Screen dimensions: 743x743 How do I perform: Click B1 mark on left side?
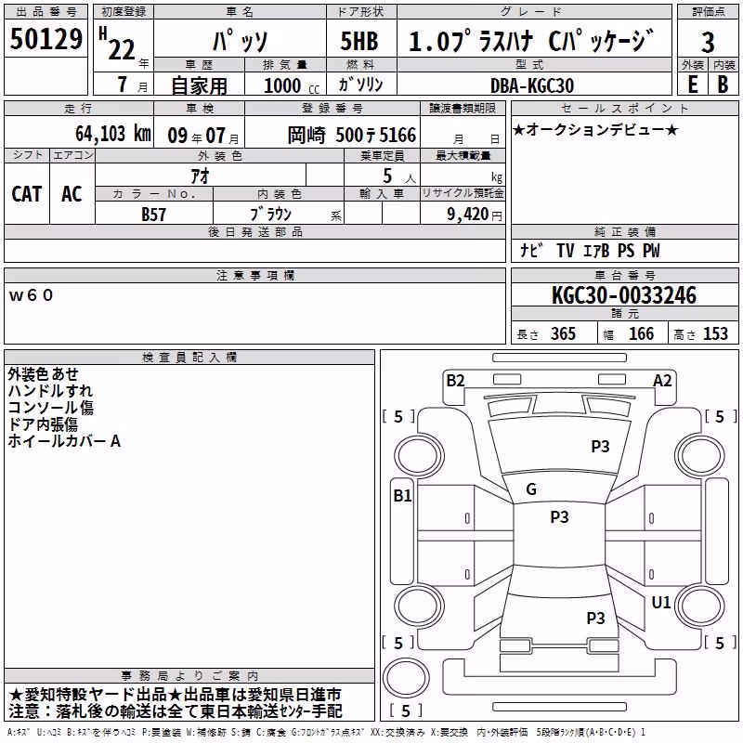(402, 496)
